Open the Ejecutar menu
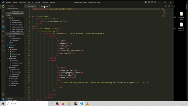 pyautogui.click(x=38, y=2)
